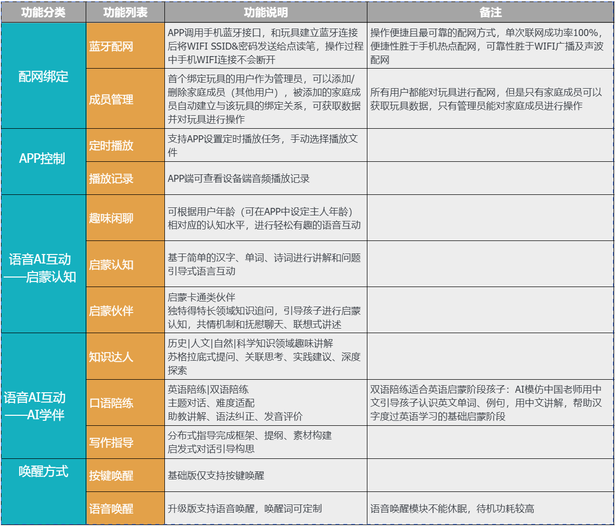Click remark starting 所有用户都能对玩具进行配网
The width and height of the screenshot is (616, 526).
[x=490, y=99]
